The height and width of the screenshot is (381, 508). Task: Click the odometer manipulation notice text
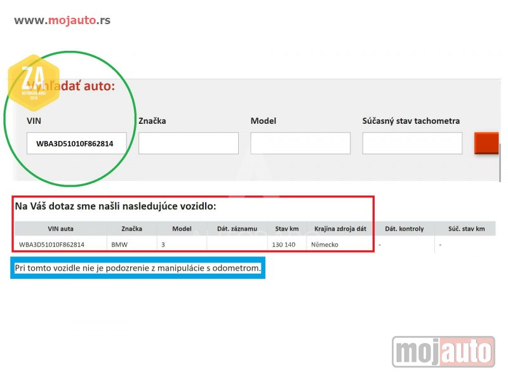138,268
